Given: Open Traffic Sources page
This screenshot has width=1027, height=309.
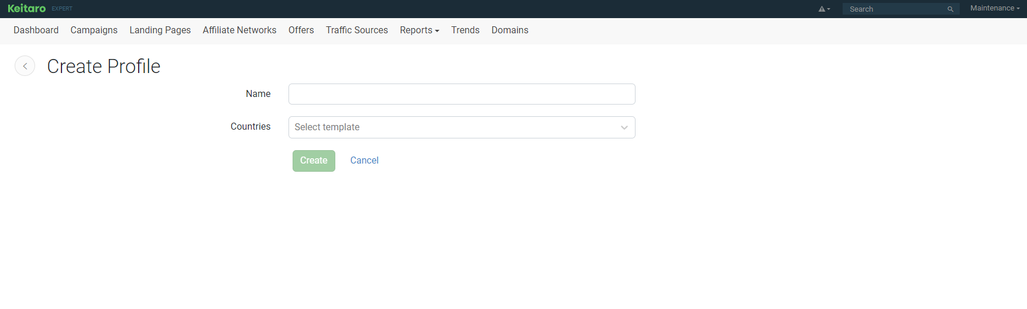Looking at the screenshot, I should coord(356,30).
